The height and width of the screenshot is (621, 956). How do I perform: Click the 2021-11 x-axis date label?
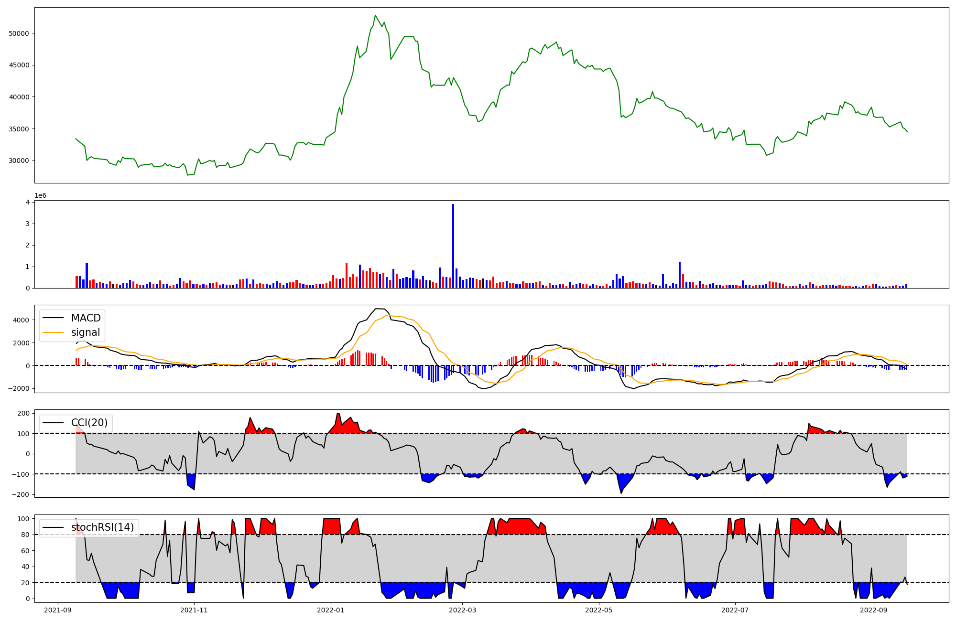coord(194,610)
